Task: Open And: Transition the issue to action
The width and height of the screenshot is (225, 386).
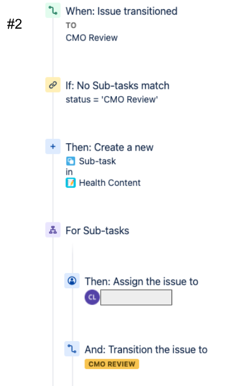Action: (x=146, y=349)
